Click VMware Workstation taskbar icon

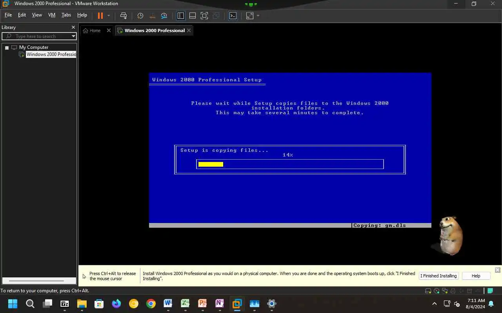[237, 304]
